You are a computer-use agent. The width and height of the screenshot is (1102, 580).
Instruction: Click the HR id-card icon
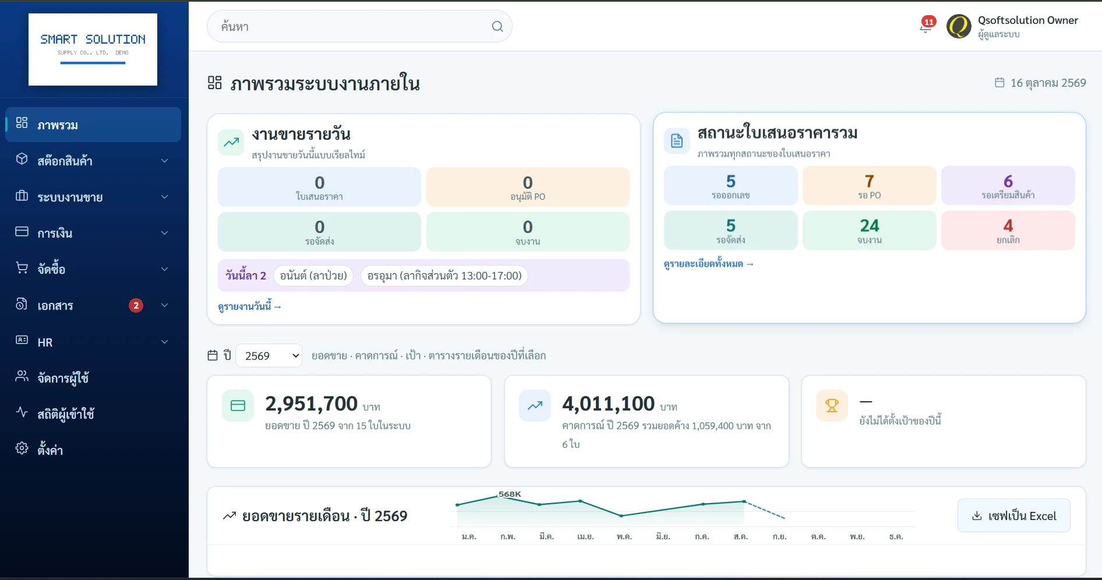[22, 340]
